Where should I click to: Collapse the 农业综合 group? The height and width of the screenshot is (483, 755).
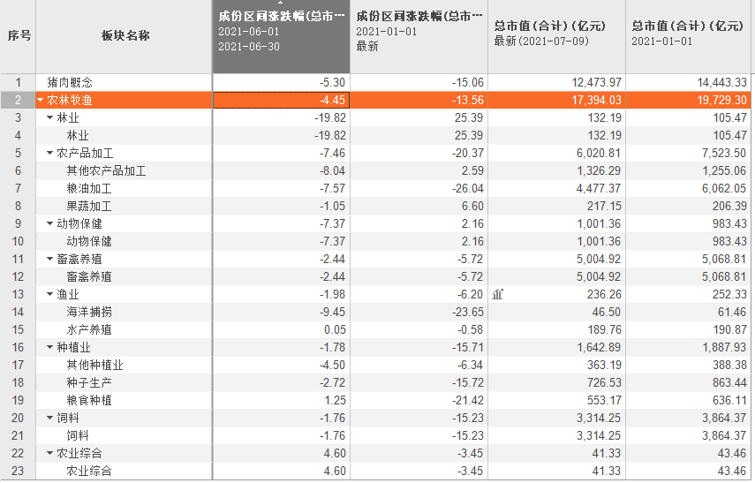coord(49,453)
